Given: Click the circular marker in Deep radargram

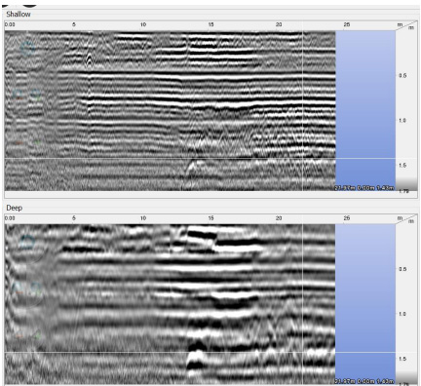Looking at the screenshot, I should tap(27, 242).
